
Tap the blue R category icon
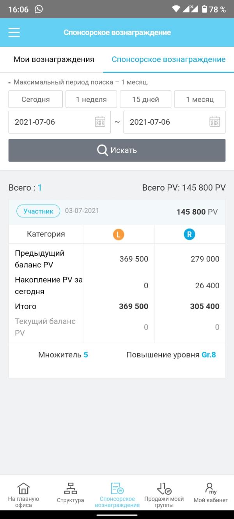(x=190, y=234)
